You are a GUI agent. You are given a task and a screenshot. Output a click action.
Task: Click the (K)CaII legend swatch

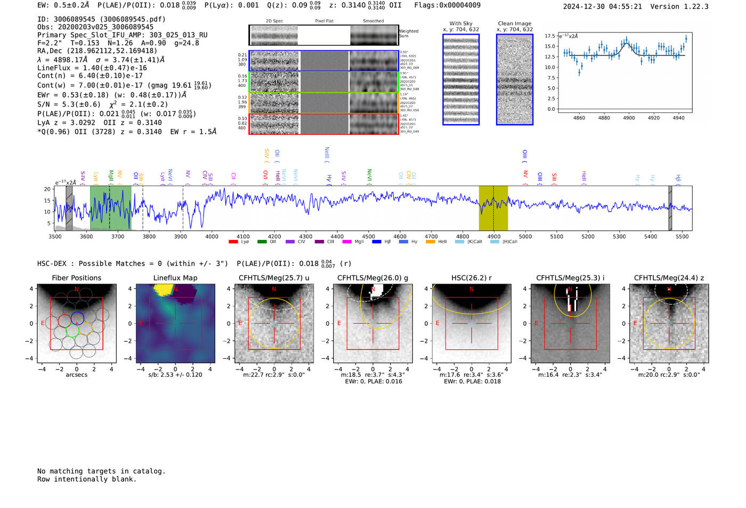tap(459, 241)
